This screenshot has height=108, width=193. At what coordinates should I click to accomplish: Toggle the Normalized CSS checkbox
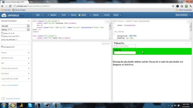tap(2, 47)
